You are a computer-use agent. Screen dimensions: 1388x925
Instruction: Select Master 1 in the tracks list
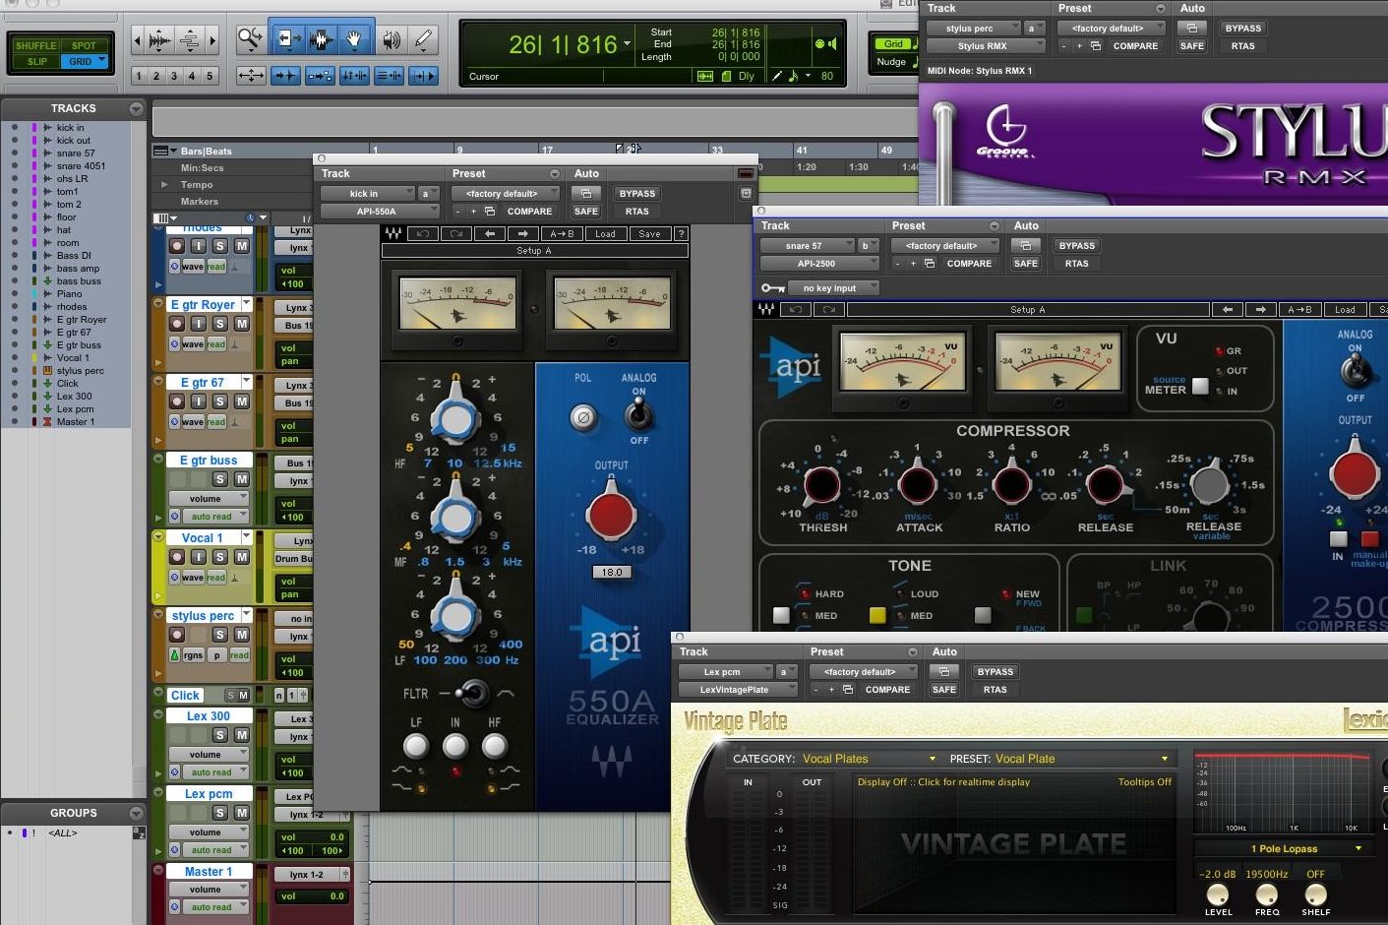point(75,421)
